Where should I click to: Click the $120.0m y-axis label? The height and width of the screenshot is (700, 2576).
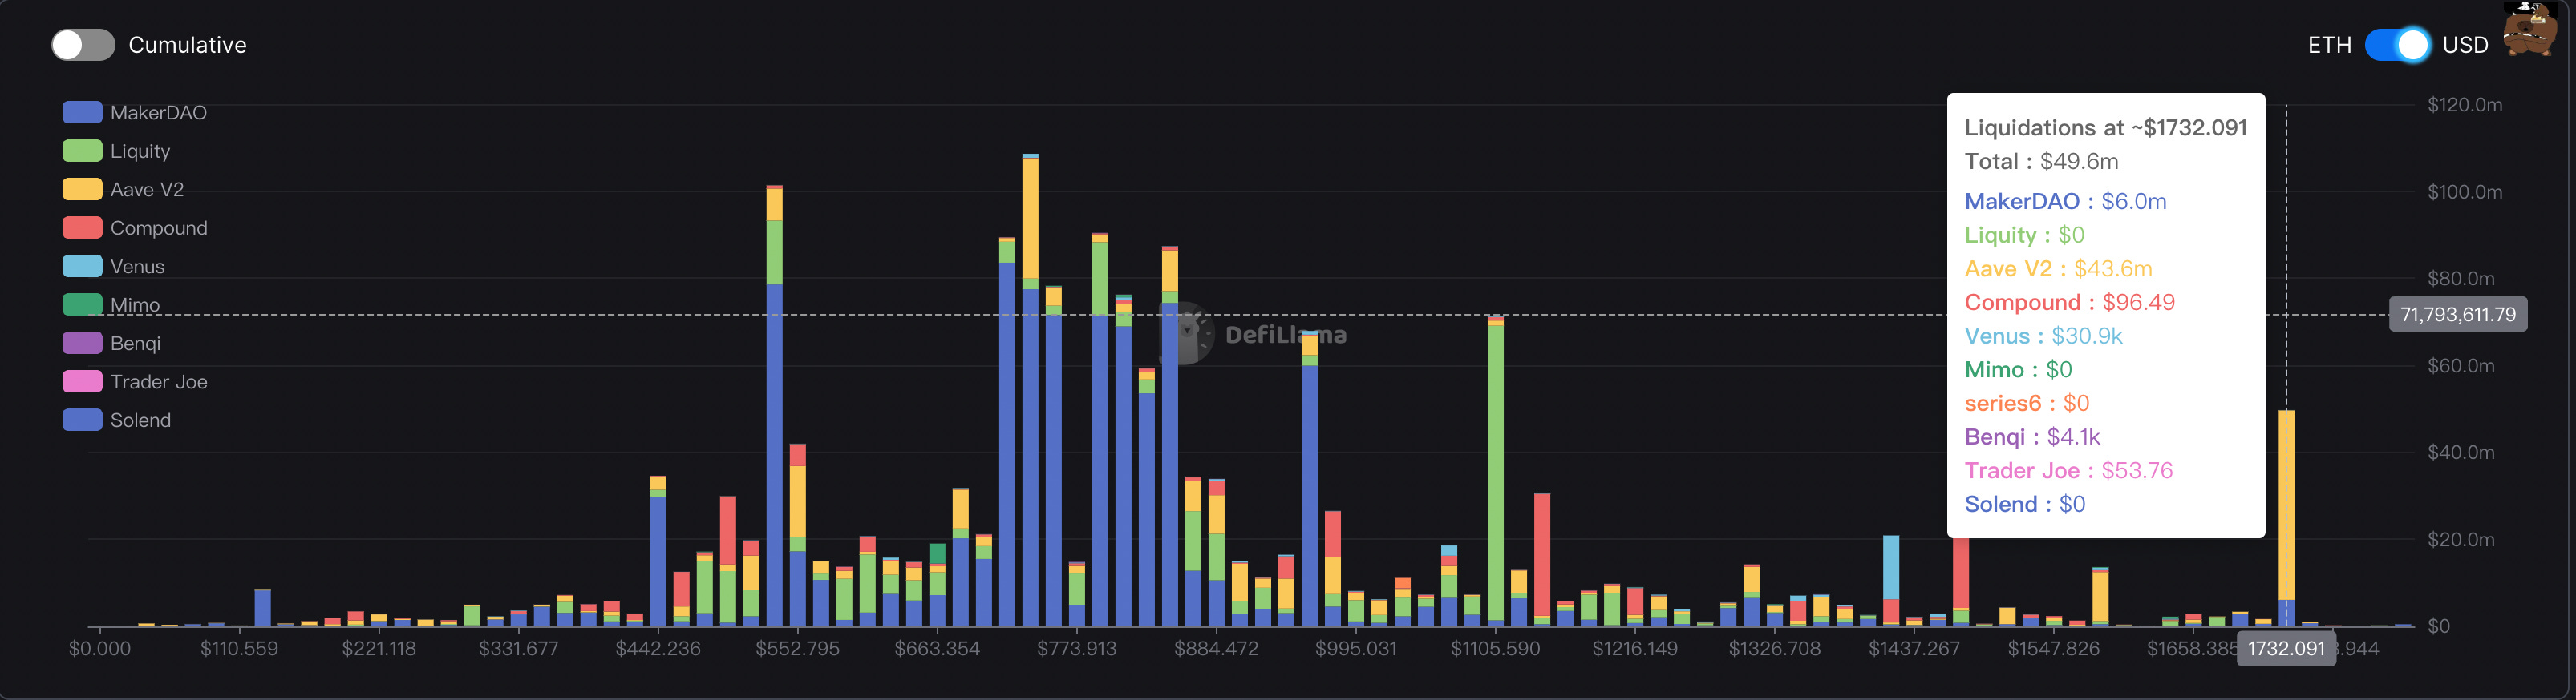[x=2464, y=105]
